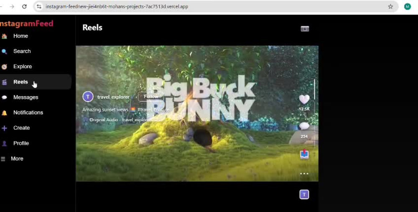This screenshot has width=418, height=212.
Task: Click the Create plus icon
Action: (4, 128)
